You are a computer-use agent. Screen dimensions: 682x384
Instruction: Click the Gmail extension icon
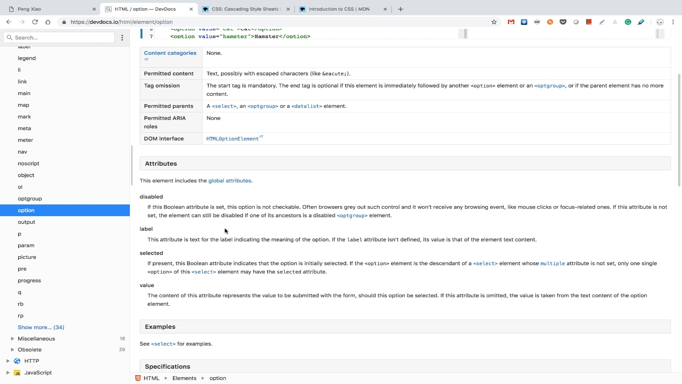click(x=511, y=22)
